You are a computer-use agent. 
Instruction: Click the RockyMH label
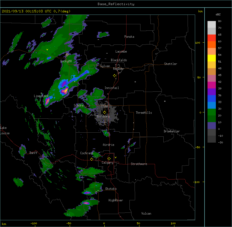66,61
